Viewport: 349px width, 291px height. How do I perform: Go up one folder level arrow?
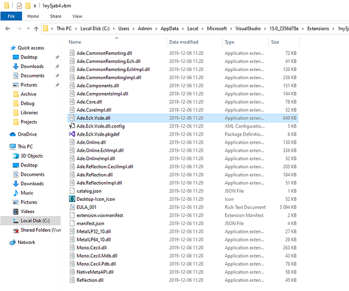tap(36, 29)
